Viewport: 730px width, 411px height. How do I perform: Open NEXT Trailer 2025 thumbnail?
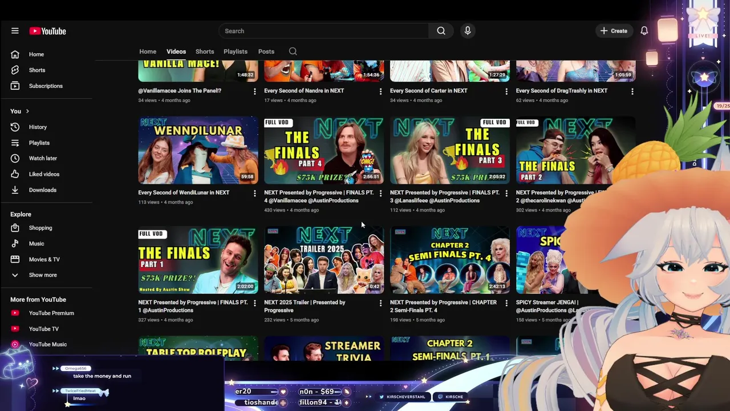click(324, 260)
